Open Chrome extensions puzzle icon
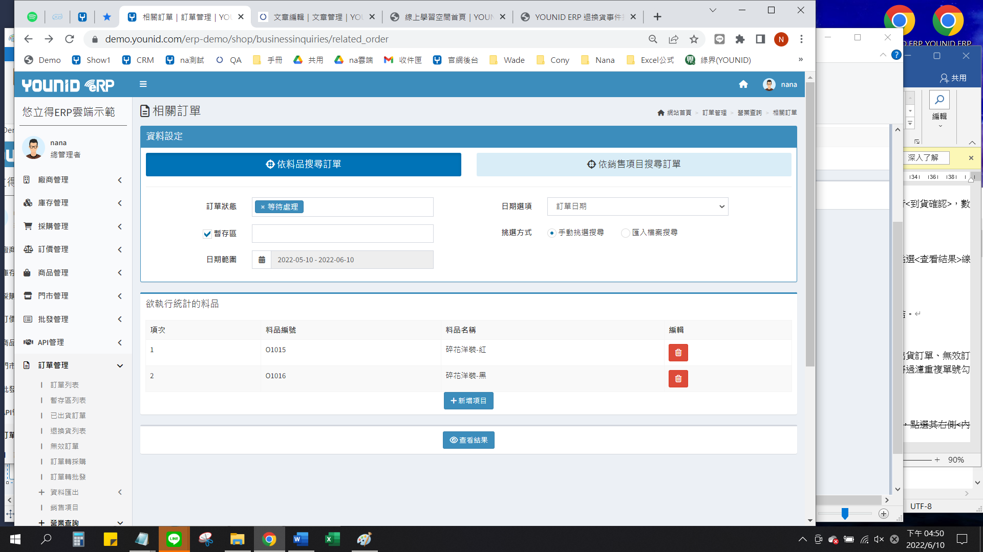The image size is (983, 552). [x=740, y=39]
